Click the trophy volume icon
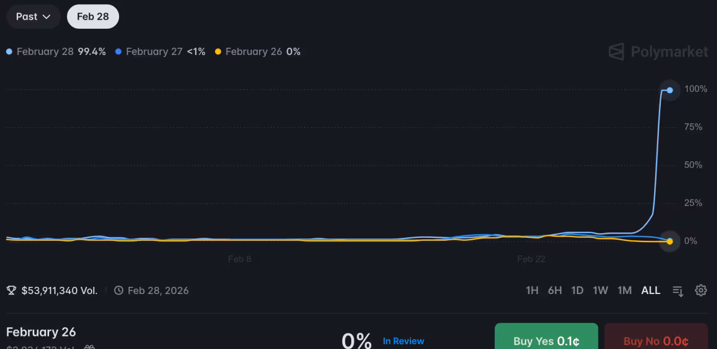717x349 pixels. 11,290
